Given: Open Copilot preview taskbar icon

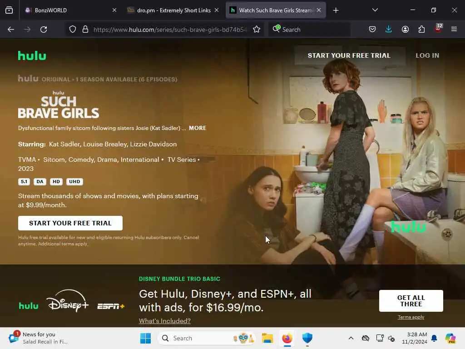Looking at the screenshot, I should (450, 338).
